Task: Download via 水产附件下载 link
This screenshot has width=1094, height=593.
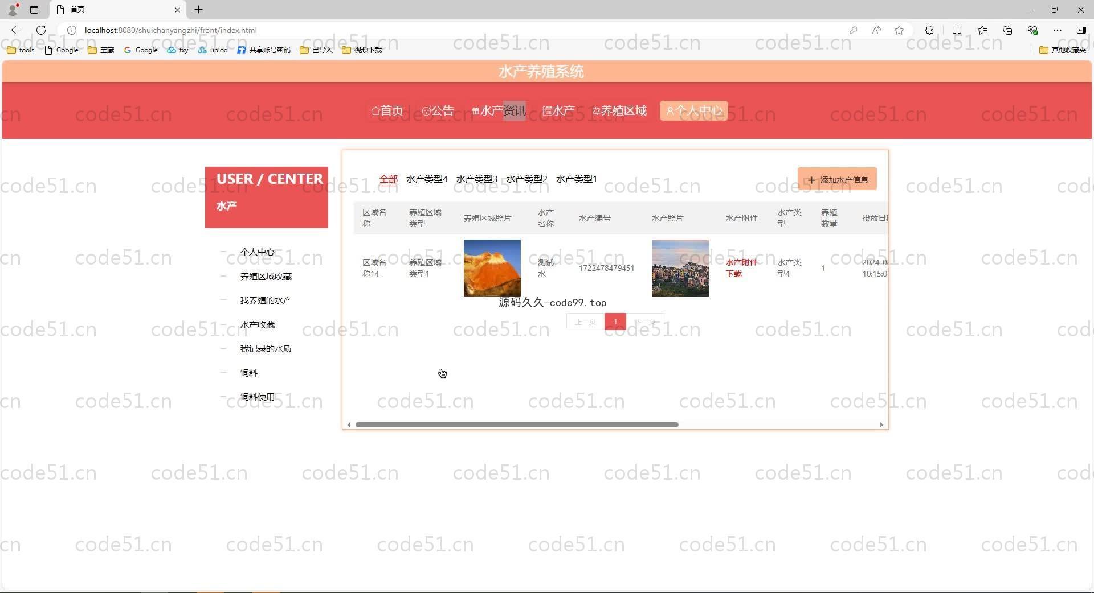Action: tap(741, 268)
